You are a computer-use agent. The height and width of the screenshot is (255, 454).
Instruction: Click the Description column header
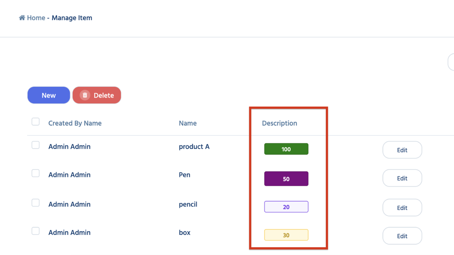(279, 123)
